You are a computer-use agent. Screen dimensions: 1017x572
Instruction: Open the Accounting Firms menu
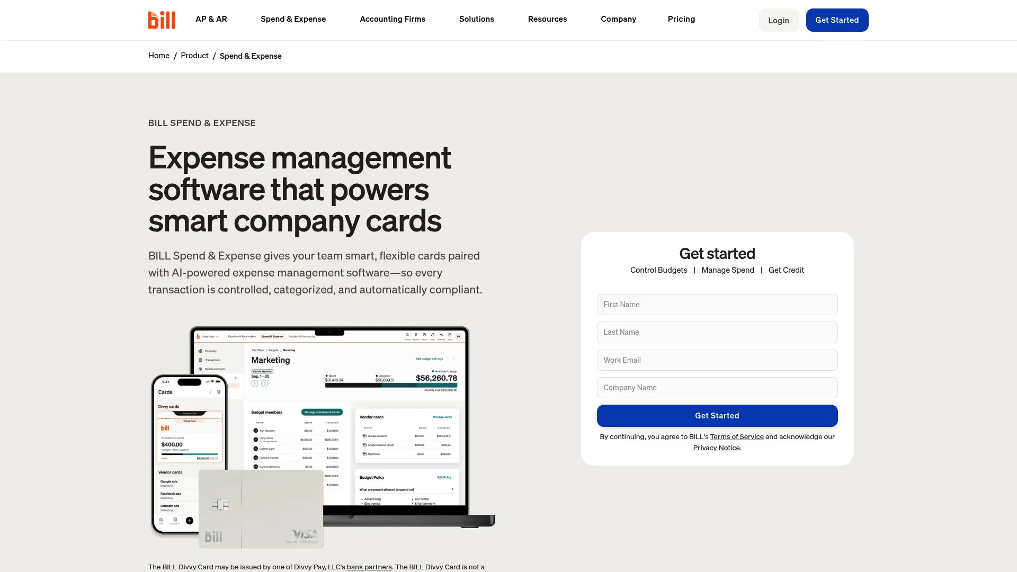point(392,19)
